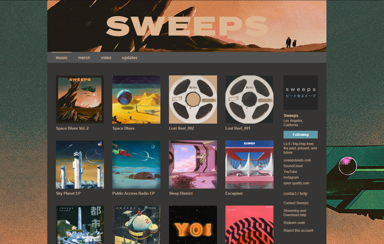The image size is (384, 244).
Task: Open the YO! album cover
Action: click(193, 225)
